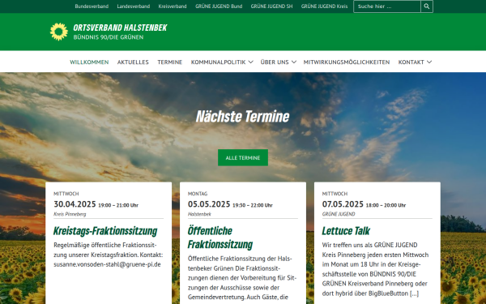Click the 'GRÜNE JUGEND' event location label

click(x=339, y=214)
